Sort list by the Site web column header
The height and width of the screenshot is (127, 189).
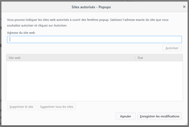70,58
